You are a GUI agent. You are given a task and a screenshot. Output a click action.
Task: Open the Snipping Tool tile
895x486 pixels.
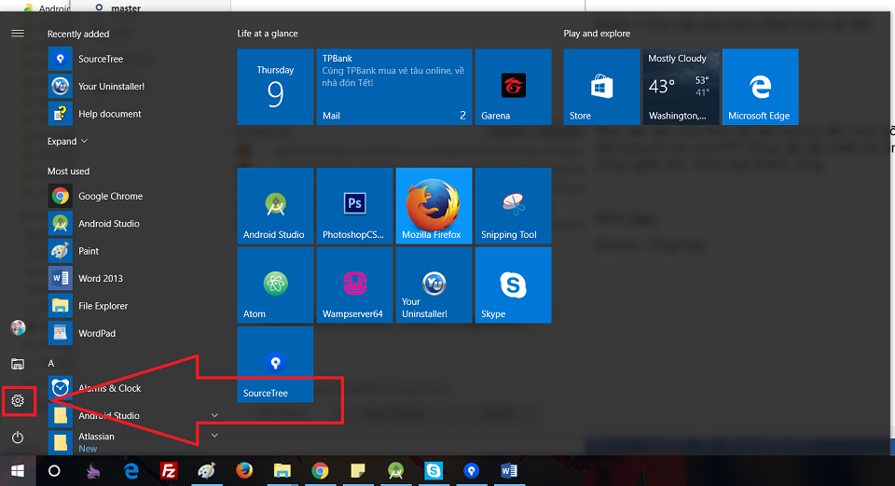click(x=513, y=205)
